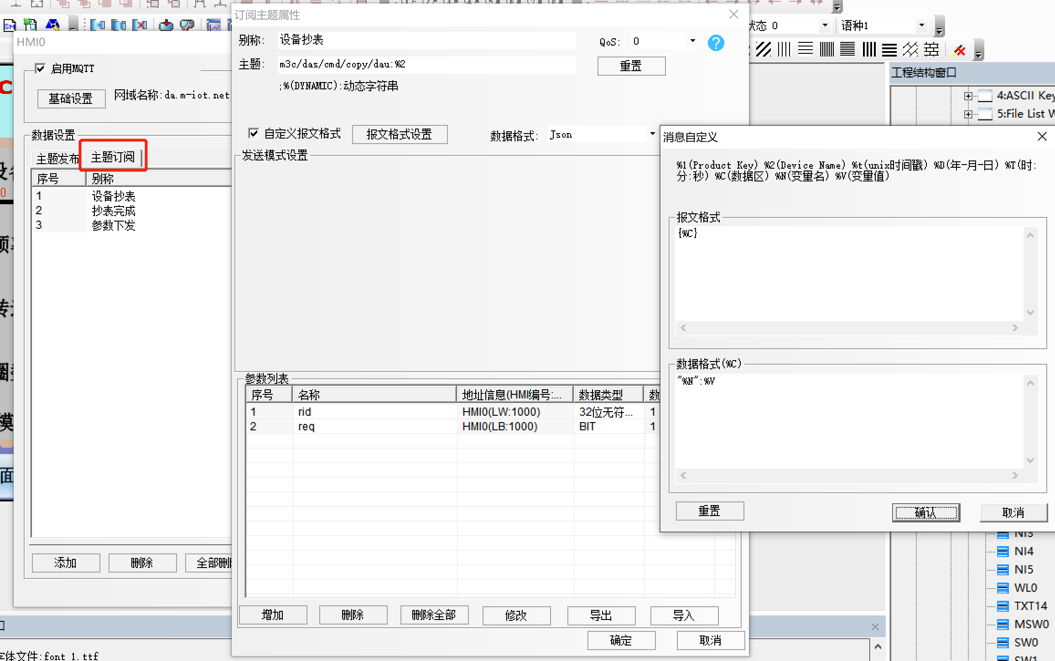Select the rid parameter row
The image size is (1055, 661).
point(453,412)
